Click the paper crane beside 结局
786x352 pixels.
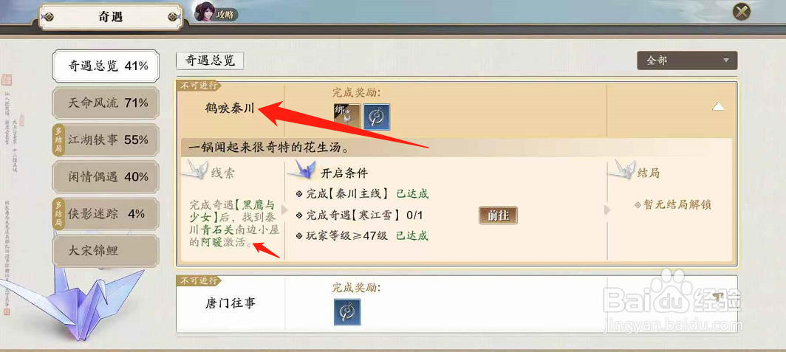click(621, 170)
